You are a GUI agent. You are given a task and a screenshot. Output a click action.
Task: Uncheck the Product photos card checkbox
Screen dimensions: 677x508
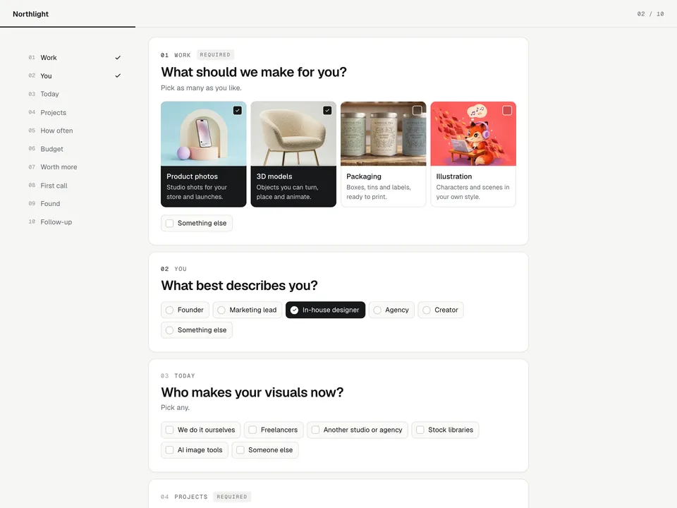click(x=238, y=111)
